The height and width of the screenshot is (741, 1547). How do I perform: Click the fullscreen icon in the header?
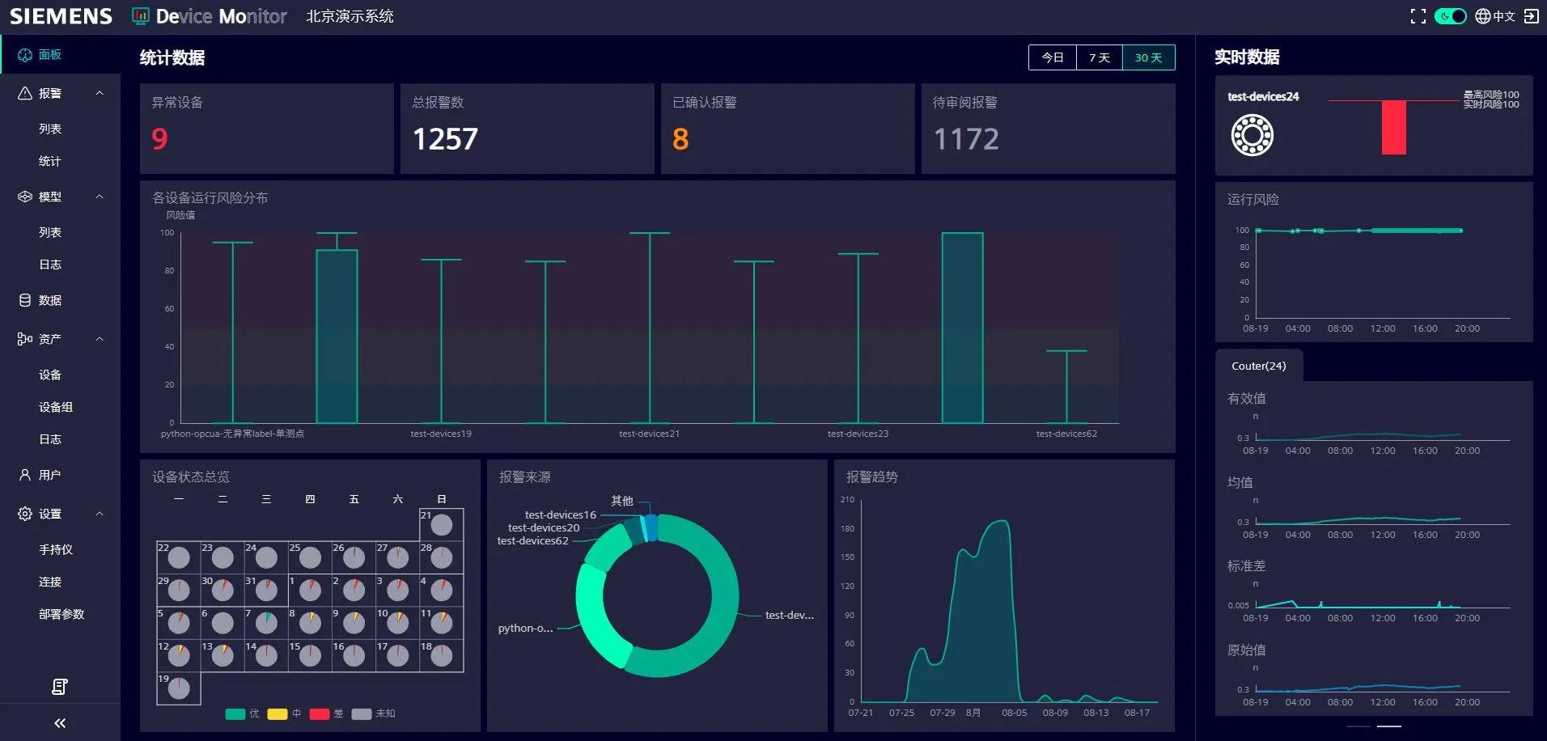[x=1418, y=16]
